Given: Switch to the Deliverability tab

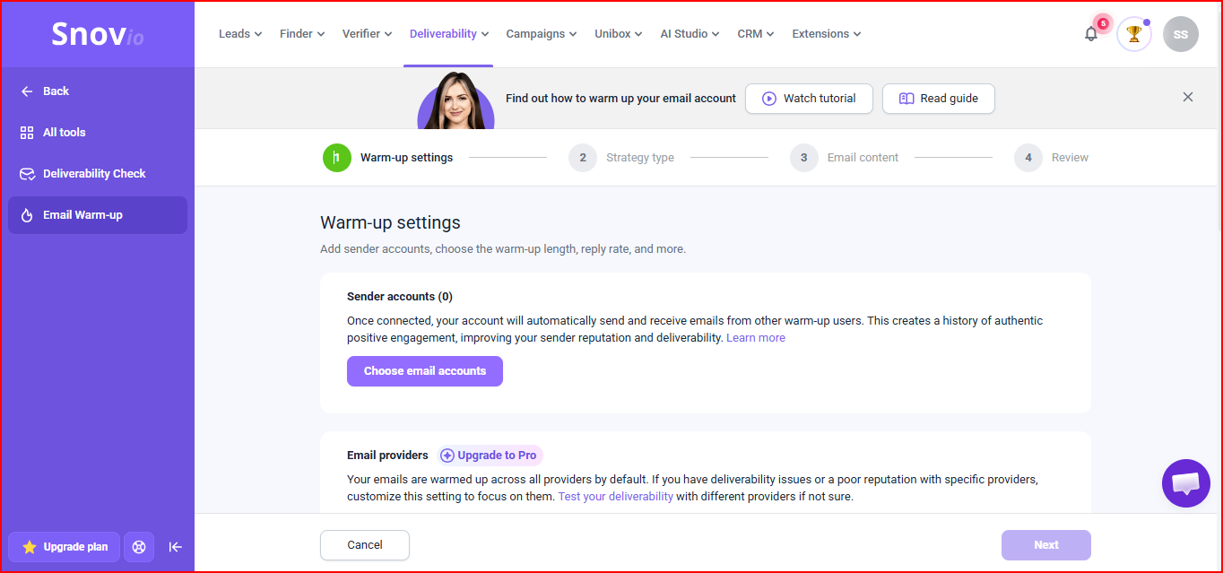Looking at the screenshot, I should (x=448, y=33).
